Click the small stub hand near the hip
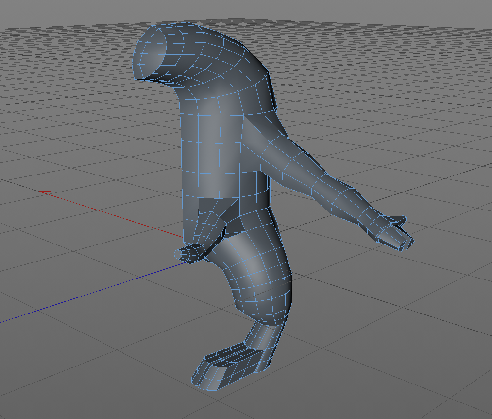Image resolution: width=492 pixels, height=419 pixels. tap(190, 253)
